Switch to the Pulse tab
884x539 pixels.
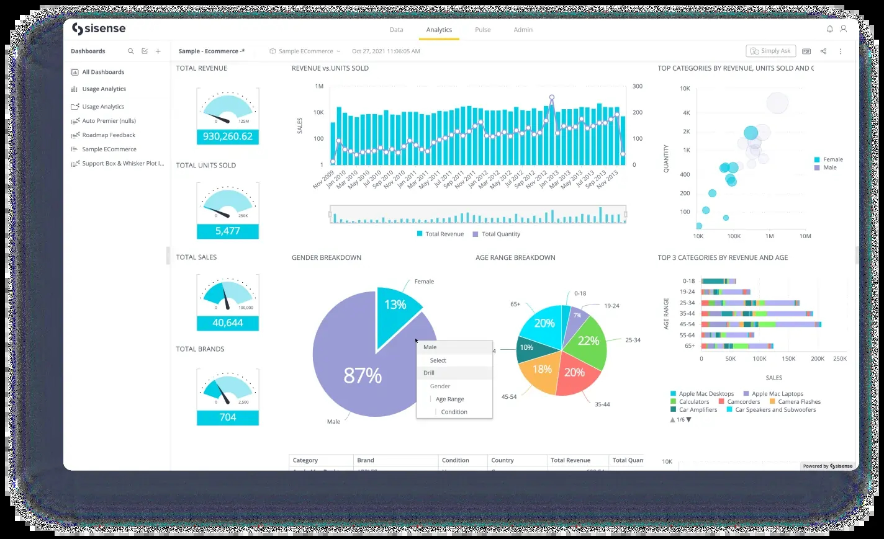point(482,30)
